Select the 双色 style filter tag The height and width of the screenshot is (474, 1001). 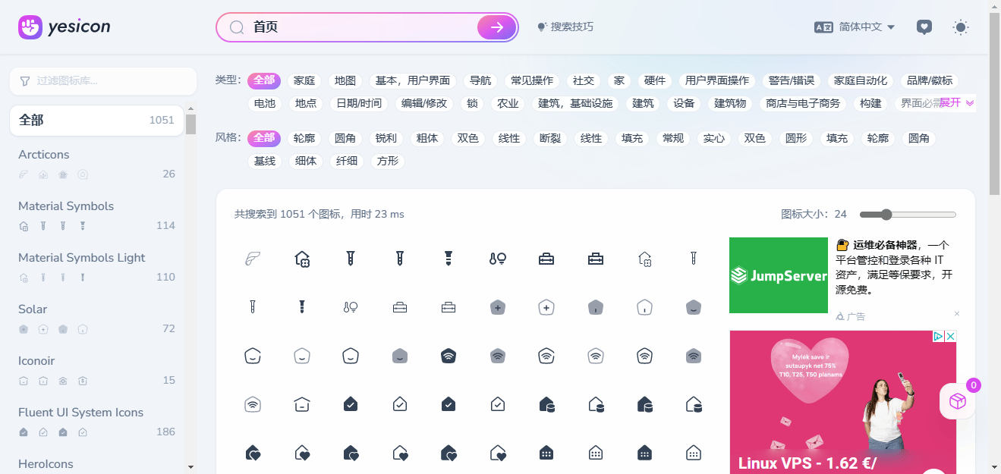(x=467, y=138)
